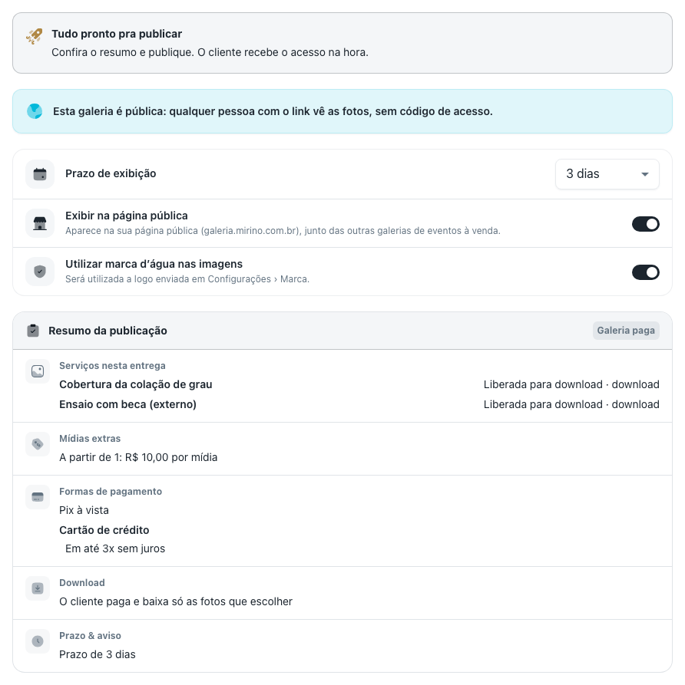Click the Resumo da publicação section title
Image resolution: width=685 pixels, height=685 pixels.
click(108, 331)
